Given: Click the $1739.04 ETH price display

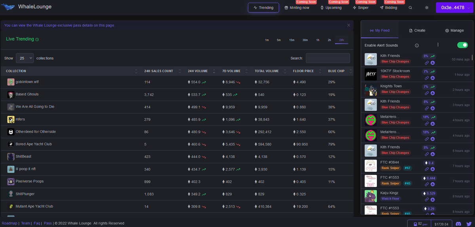Looking at the screenshot, I should tap(441, 224).
